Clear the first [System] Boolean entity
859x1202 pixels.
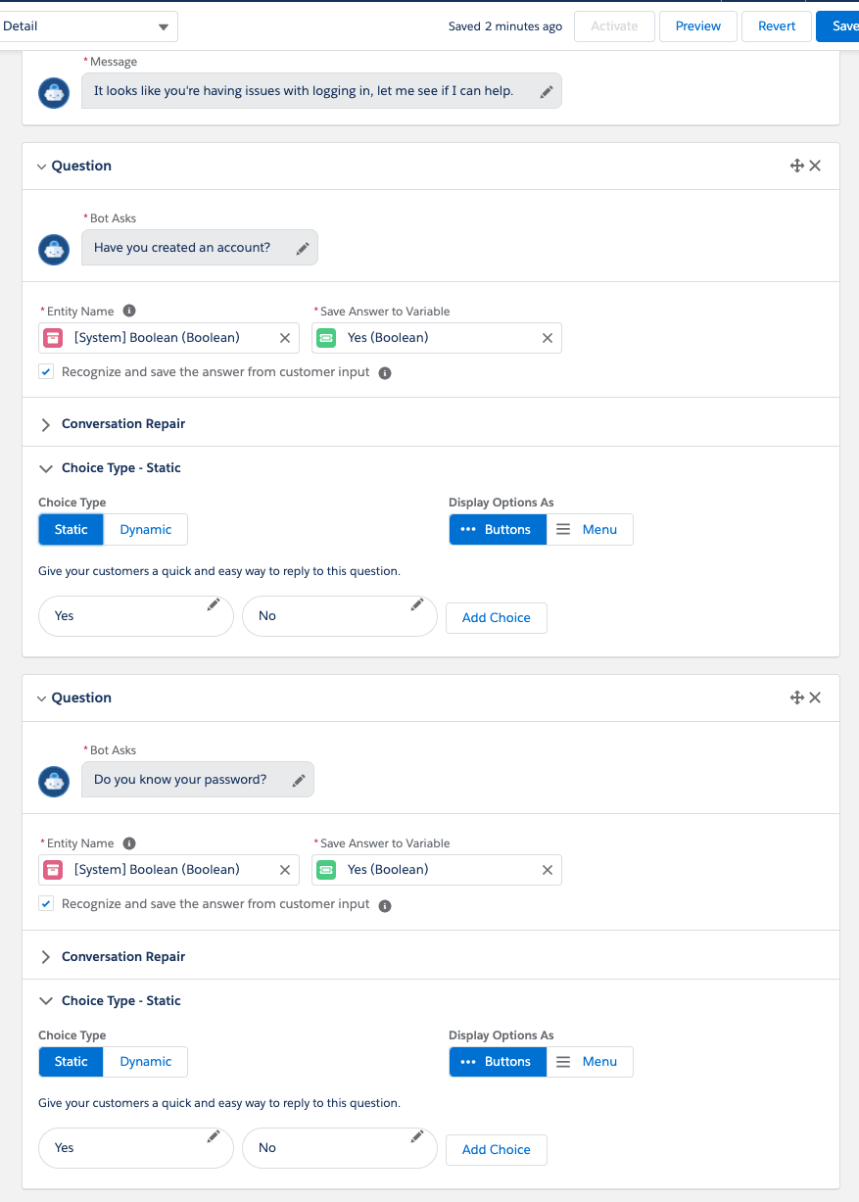coord(285,338)
